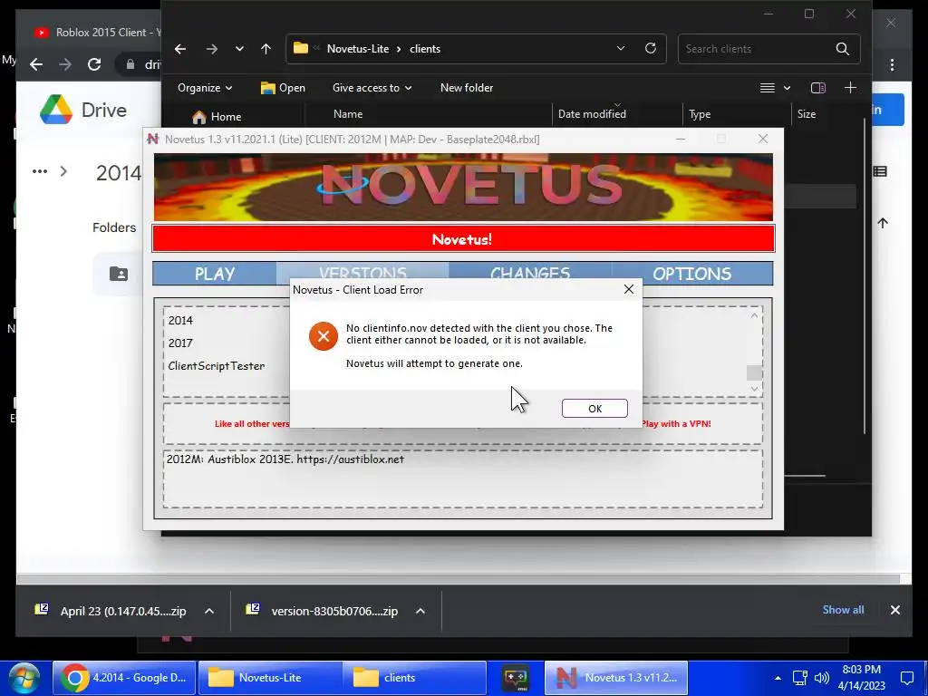Open the Give access to menu

pos(372,88)
